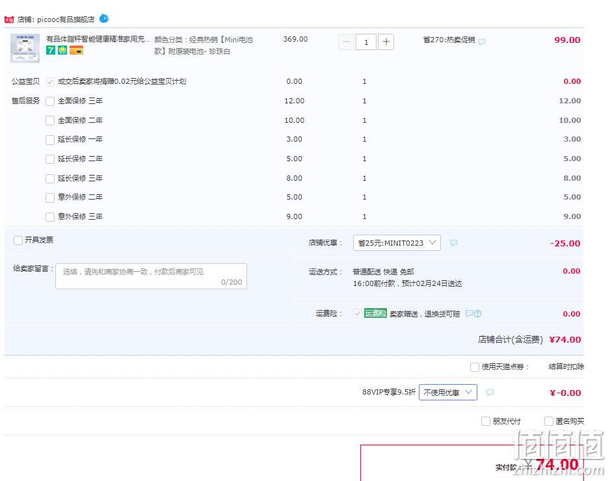610x481 pixels.
Task: Check 延长保修 二年 service option
Action: coord(50,159)
